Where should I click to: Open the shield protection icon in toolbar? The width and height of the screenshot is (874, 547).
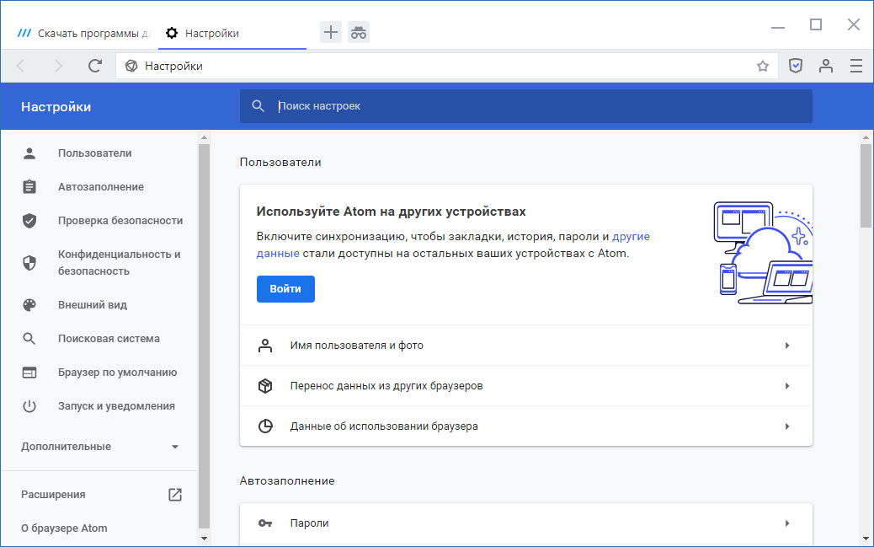click(x=796, y=66)
